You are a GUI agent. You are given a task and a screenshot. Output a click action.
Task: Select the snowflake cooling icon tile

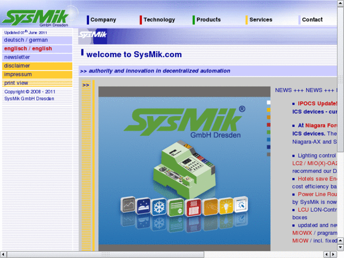point(159,207)
